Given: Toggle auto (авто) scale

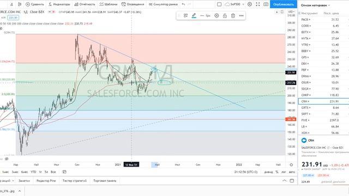Looking at the screenshot, I should [x=292, y=172].
